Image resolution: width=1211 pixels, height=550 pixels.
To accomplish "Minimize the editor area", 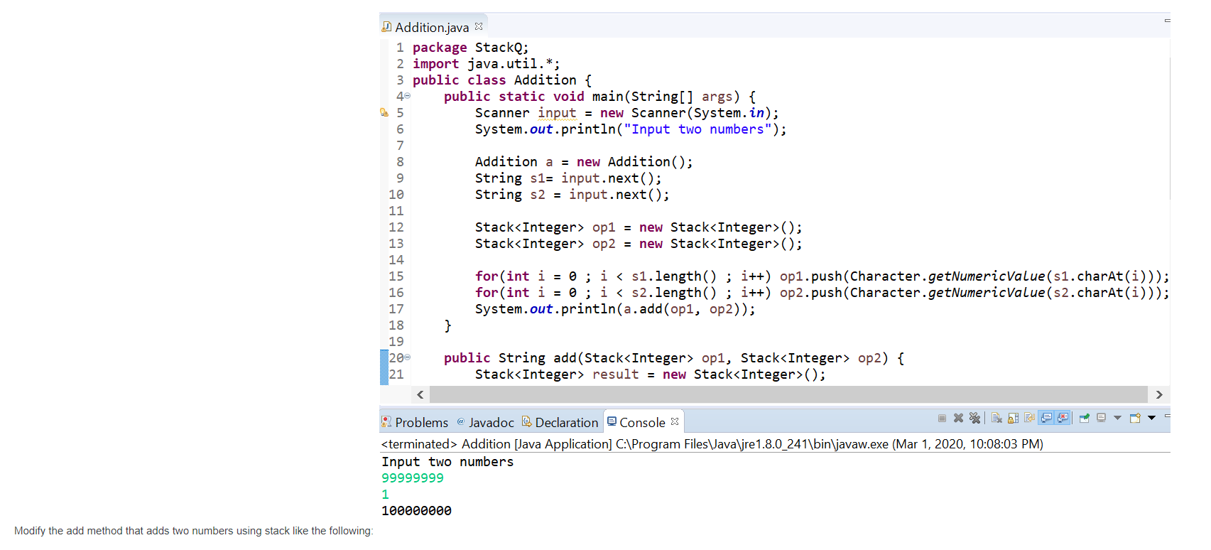I will [x=1167, y=21].
